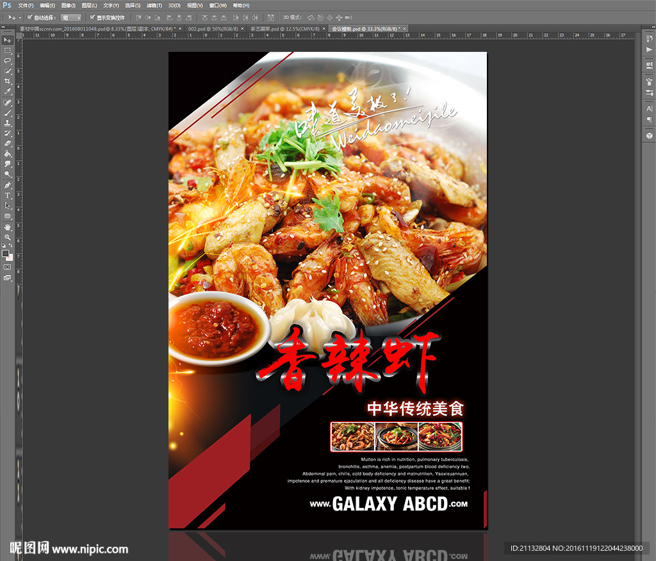Select the Zoom tool
Image resolution: width=656 pixels, height=561 pixels.
(x=8, y=237)
